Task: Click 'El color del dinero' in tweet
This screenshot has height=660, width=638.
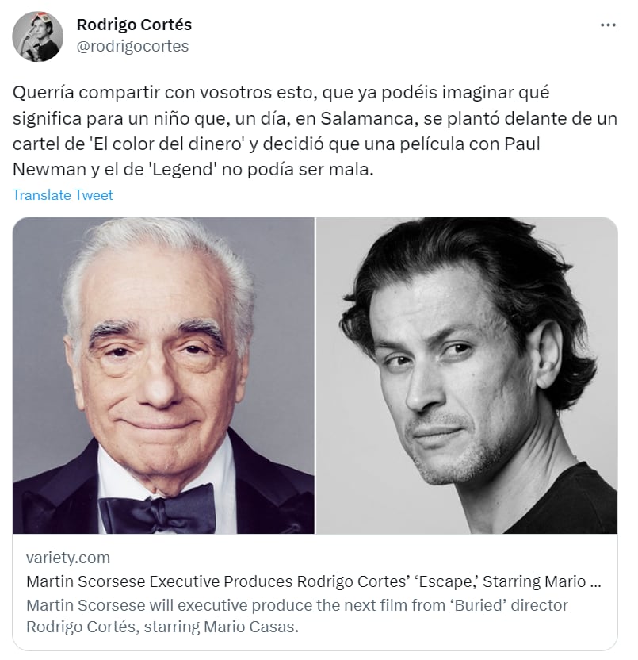Action: [167, 144]
